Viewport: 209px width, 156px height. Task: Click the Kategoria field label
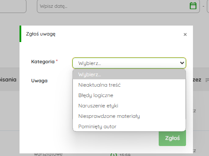pos(43,62)
